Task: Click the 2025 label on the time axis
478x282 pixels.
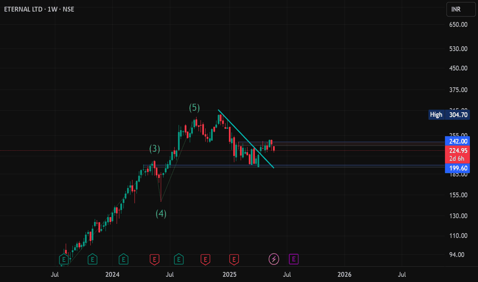Action: coord(229,275)
